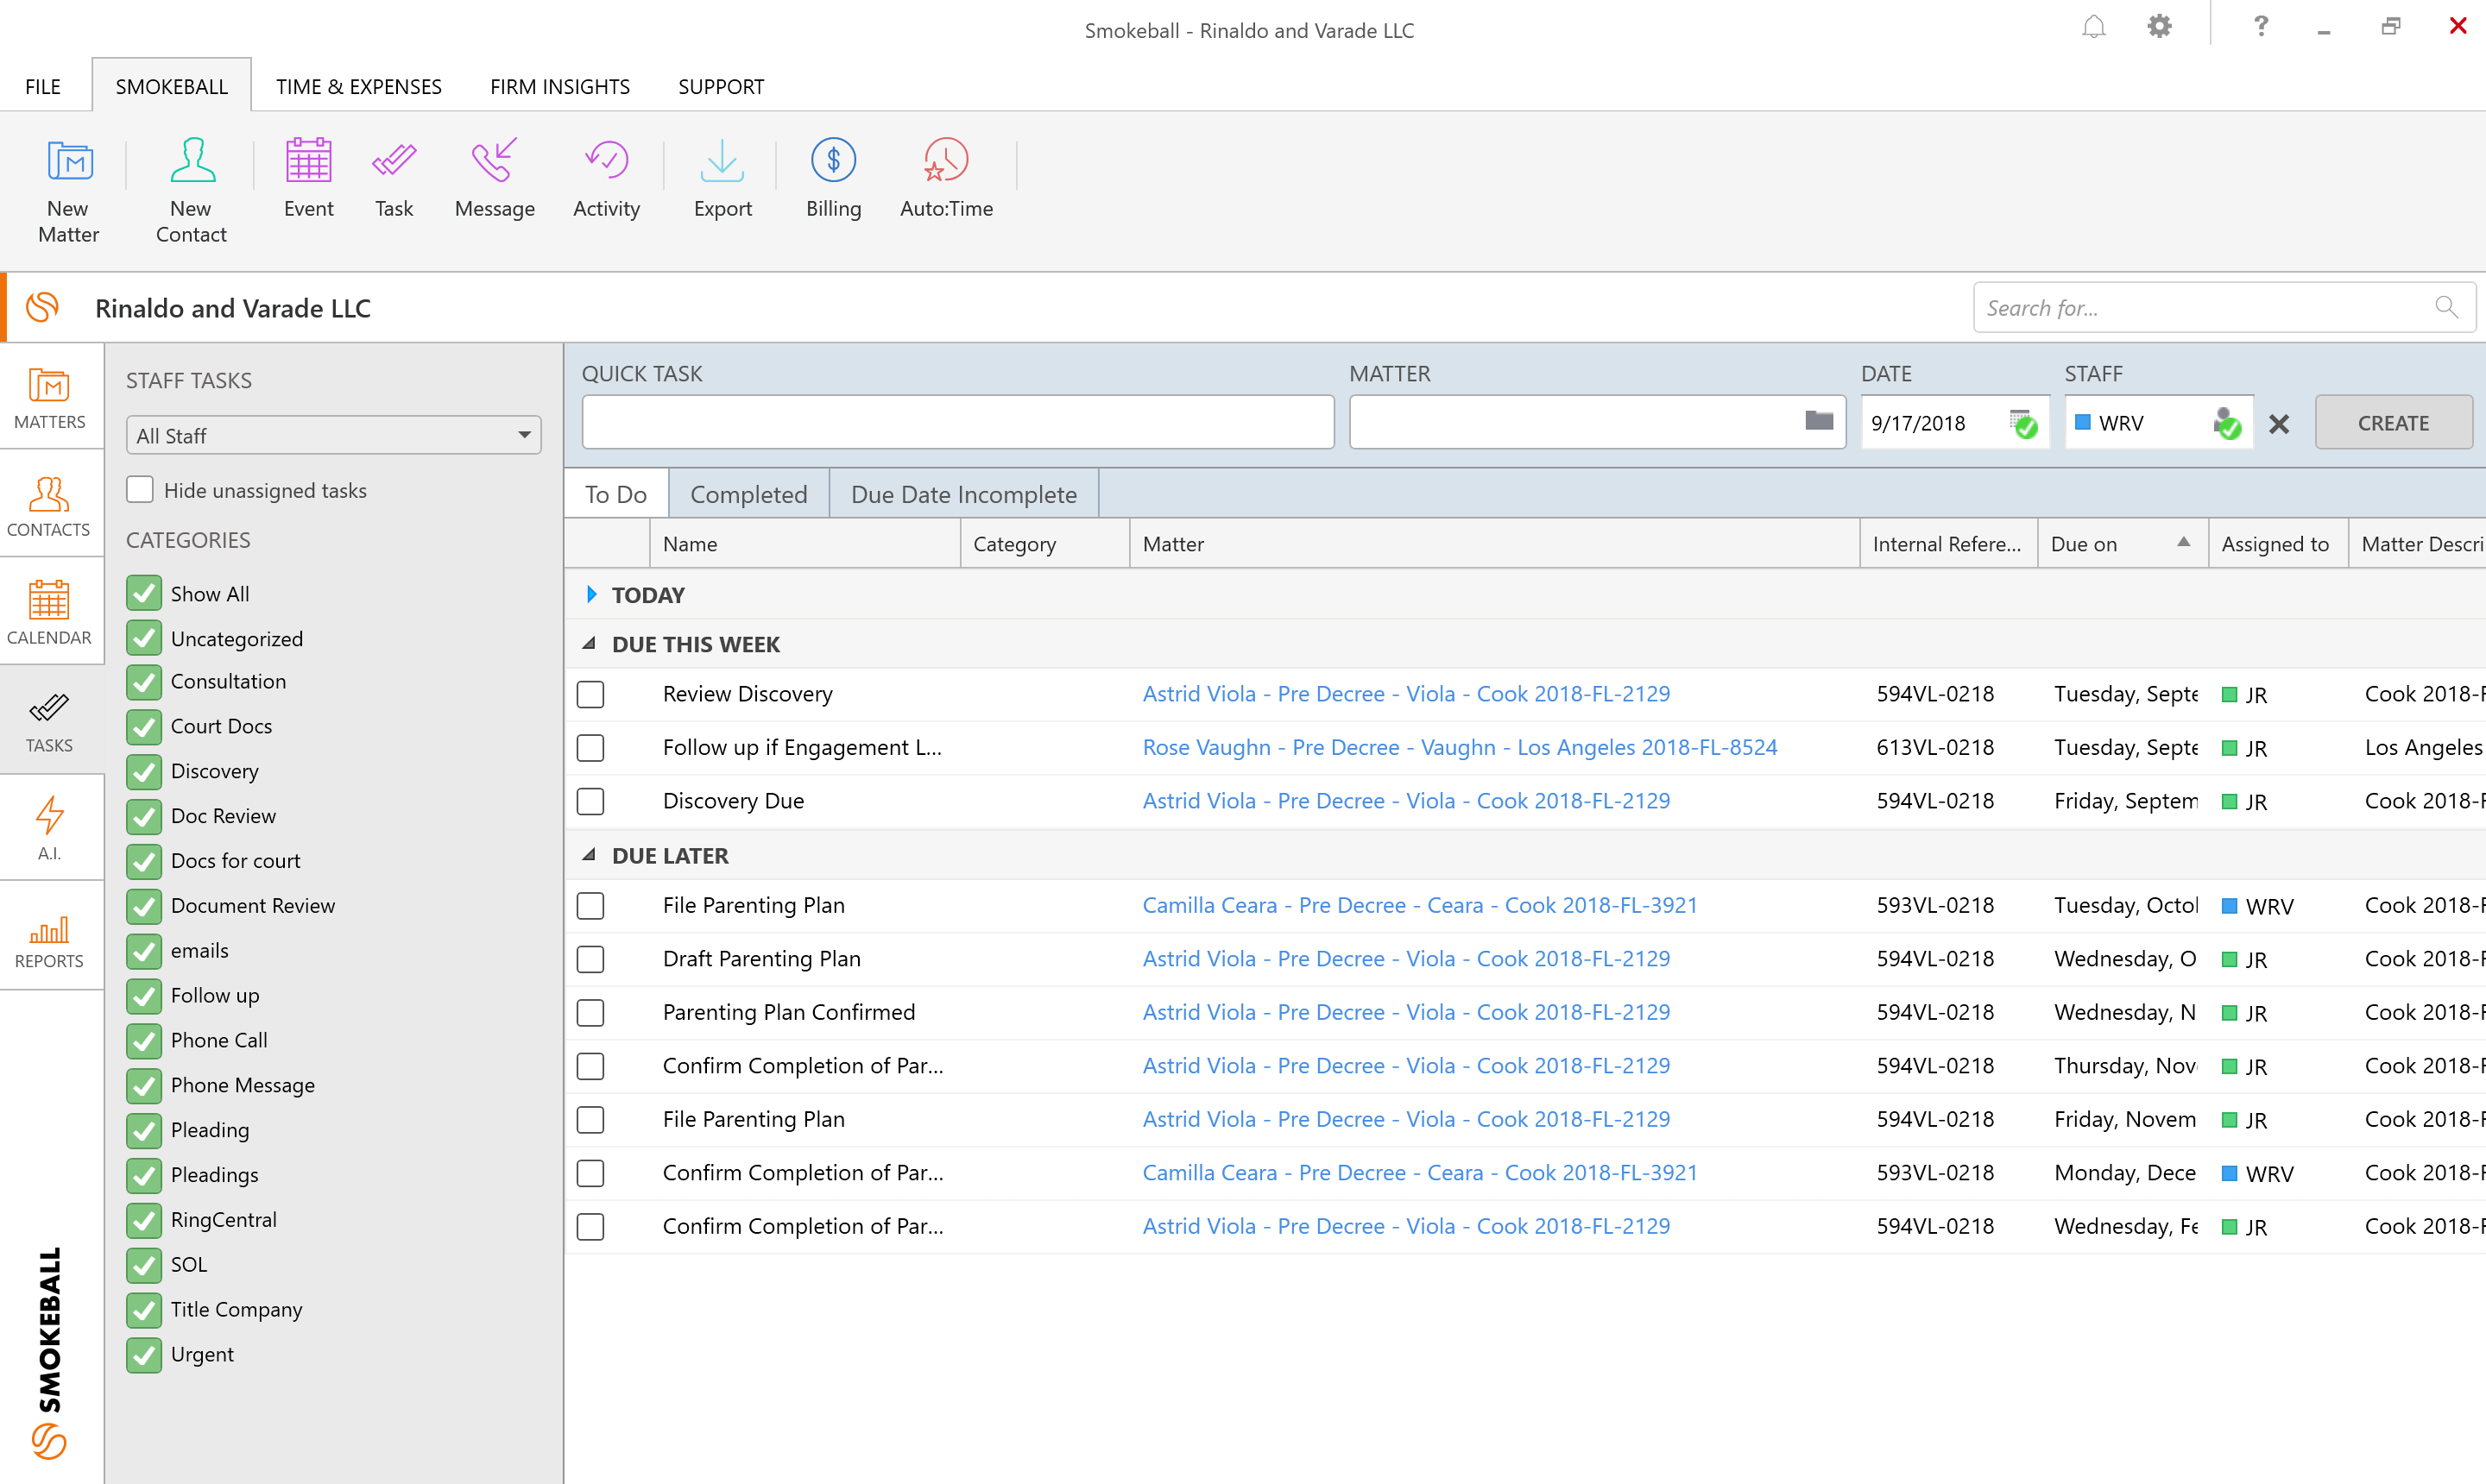Click the Quick Task input field
This screenshot has height=1484, width=2486.
point(957,422)
